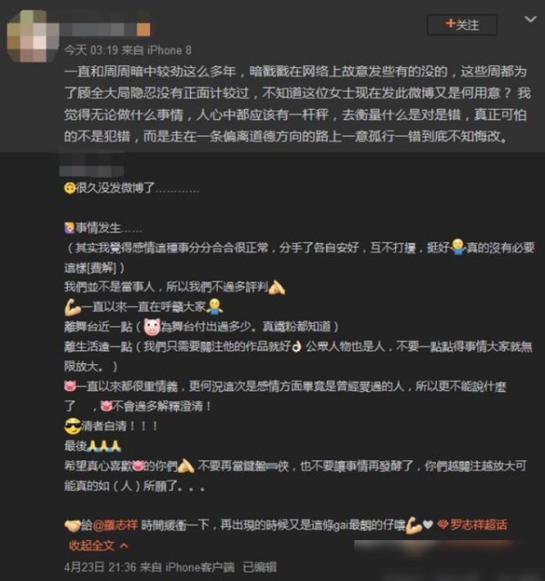Click the flexed arm emoji before 一直以來

click(x=73, y=307)
